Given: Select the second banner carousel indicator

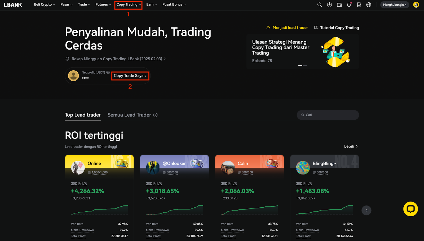Looking at the screenshot, I should [305, 65].
